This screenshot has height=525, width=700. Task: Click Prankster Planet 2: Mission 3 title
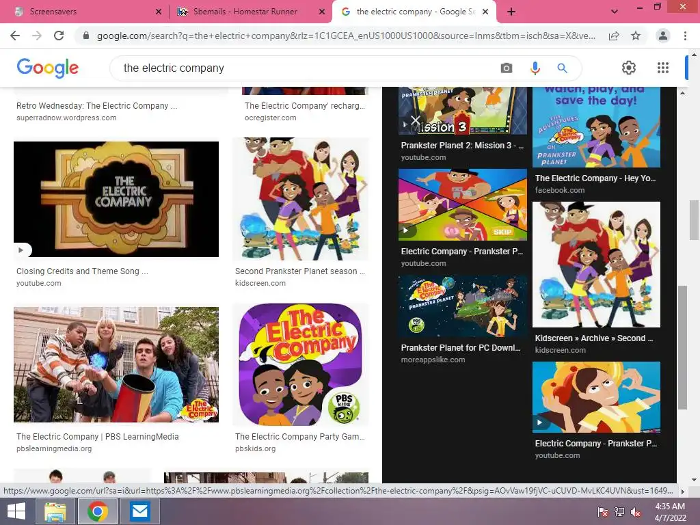pyautogui.click(x=462, y=146)
